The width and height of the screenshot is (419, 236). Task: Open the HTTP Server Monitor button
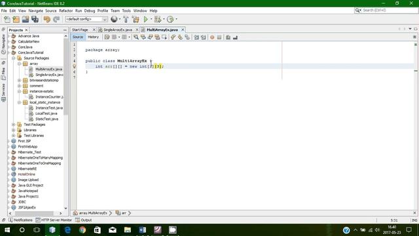54,220
